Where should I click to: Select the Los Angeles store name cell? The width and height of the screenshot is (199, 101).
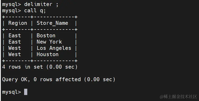point(54,48)
